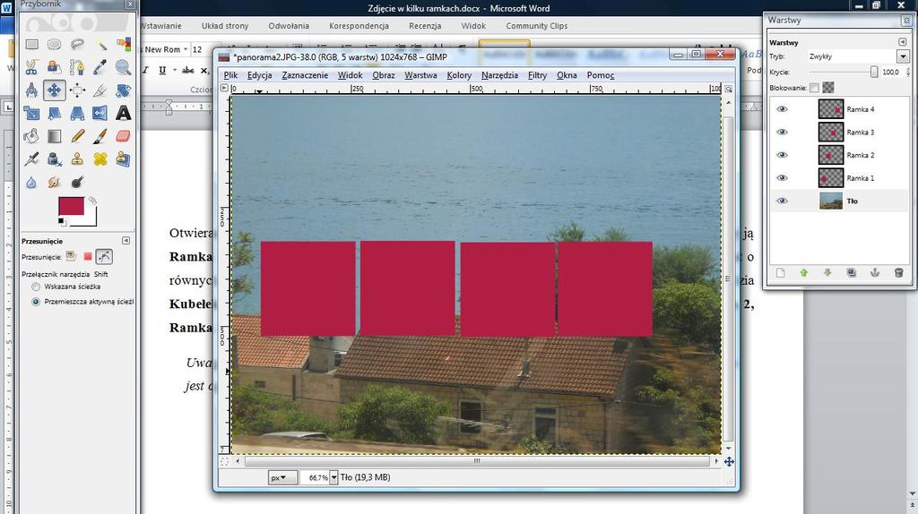Click the layer opacity Krycie slider
Screen dimensions: 918x514
point(844,72)
